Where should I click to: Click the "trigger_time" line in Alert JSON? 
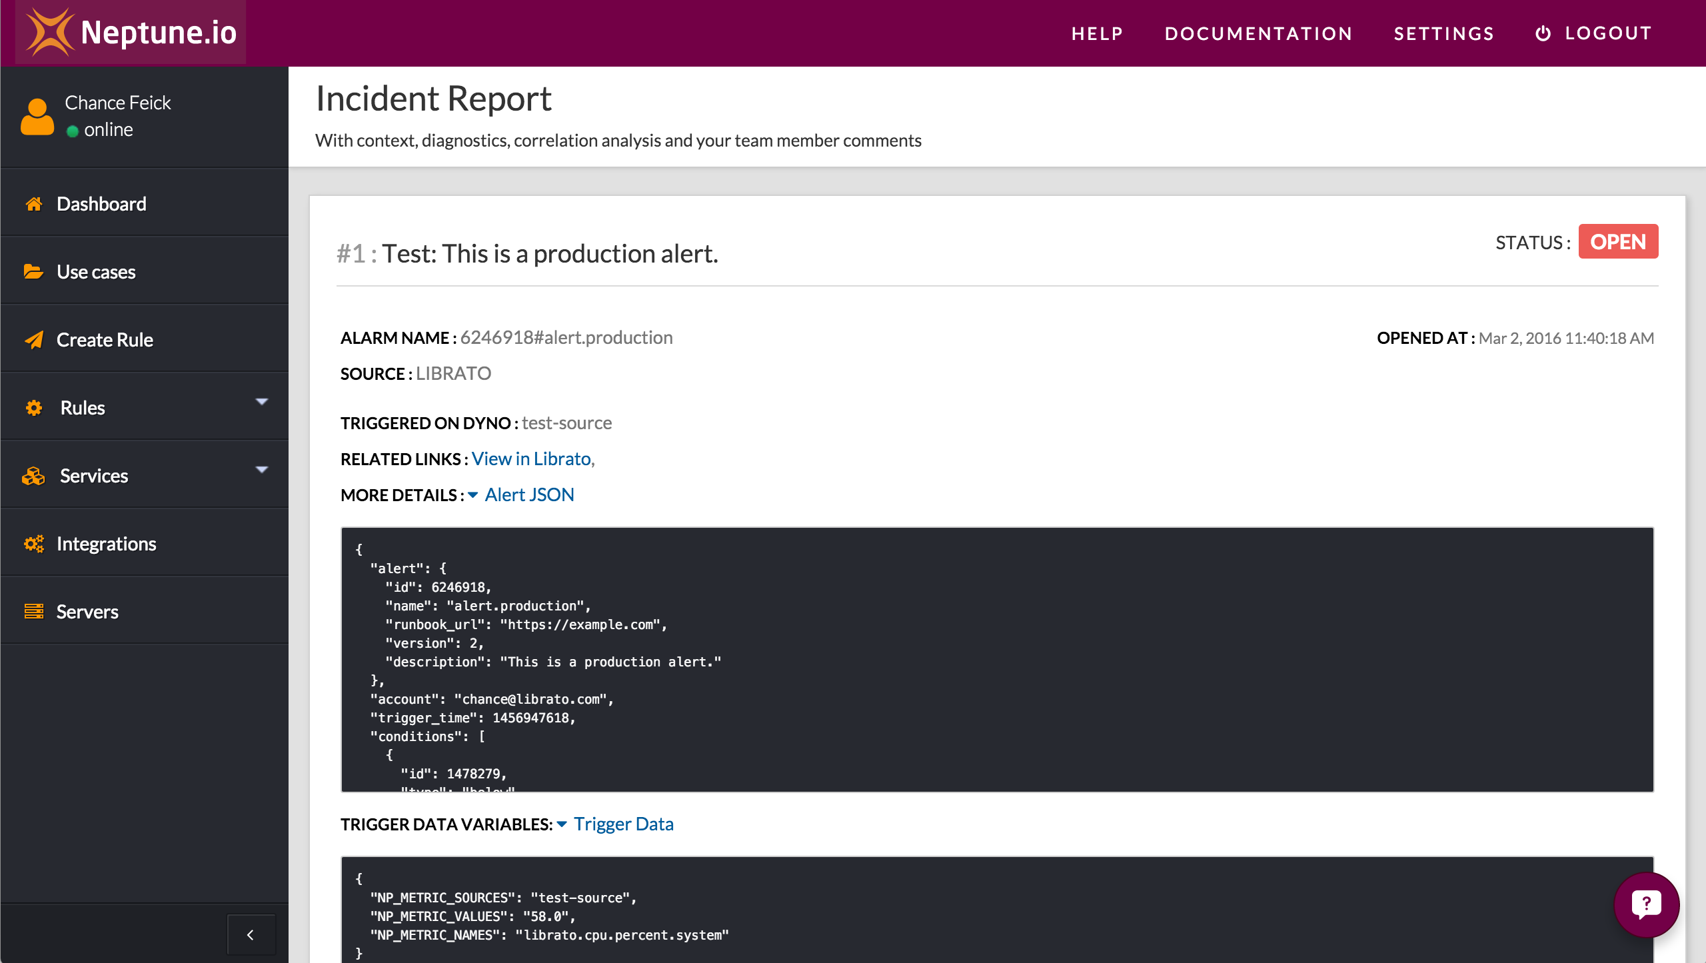(473, 718)
